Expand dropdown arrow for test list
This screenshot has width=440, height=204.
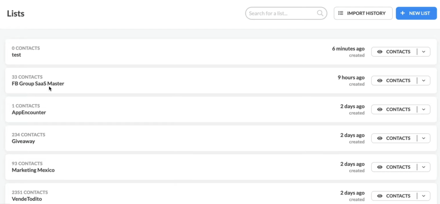click(424, 52)
